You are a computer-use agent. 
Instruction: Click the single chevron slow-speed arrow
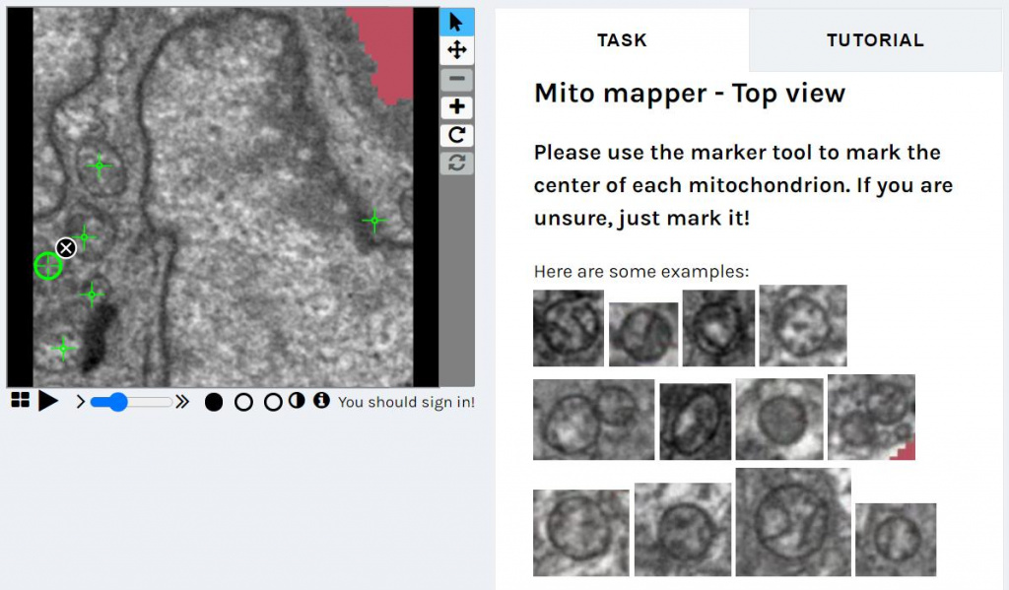click(80, 402)
